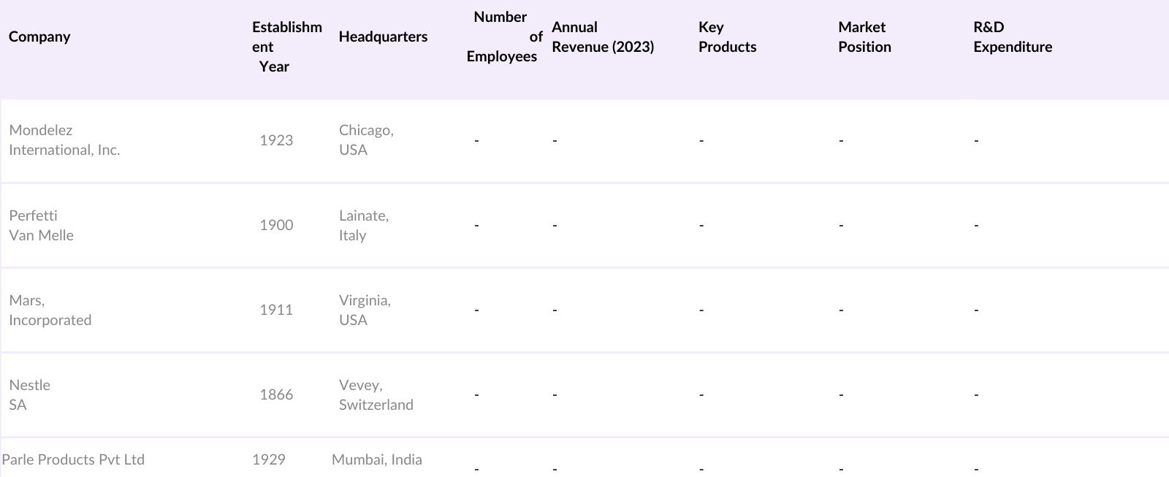Select the Mars, Incorporated company cell
This screenshot has width=1169, height=477.
(50, 310)
